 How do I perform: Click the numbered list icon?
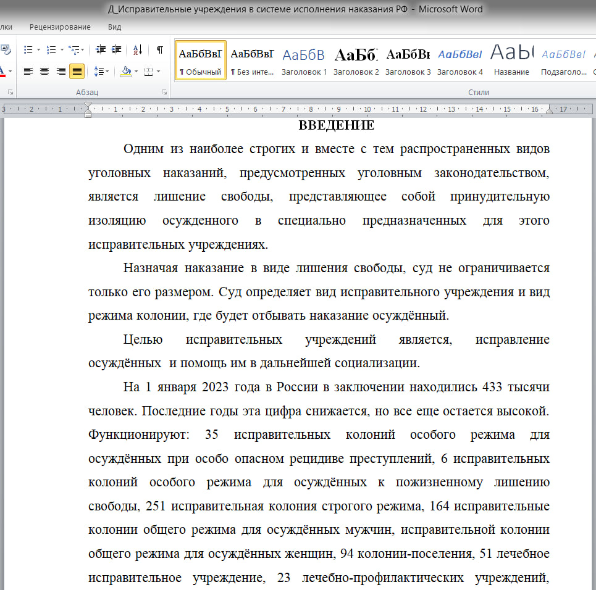point(51,50)
